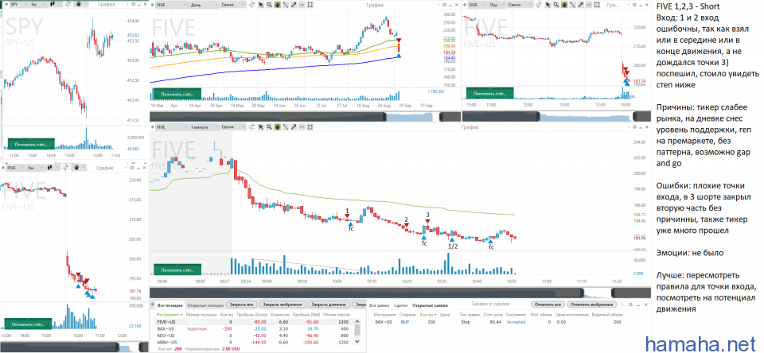Click Закрыть длинные button
764x353 pixels.
pyautogui.click(x=329, y=305)
